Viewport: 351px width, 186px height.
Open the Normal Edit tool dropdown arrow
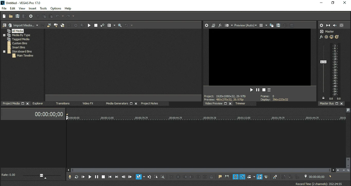click(x=144, y=177)
